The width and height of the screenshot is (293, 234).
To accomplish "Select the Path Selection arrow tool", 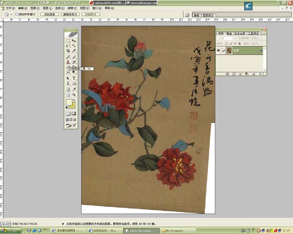I will (68, 78).
